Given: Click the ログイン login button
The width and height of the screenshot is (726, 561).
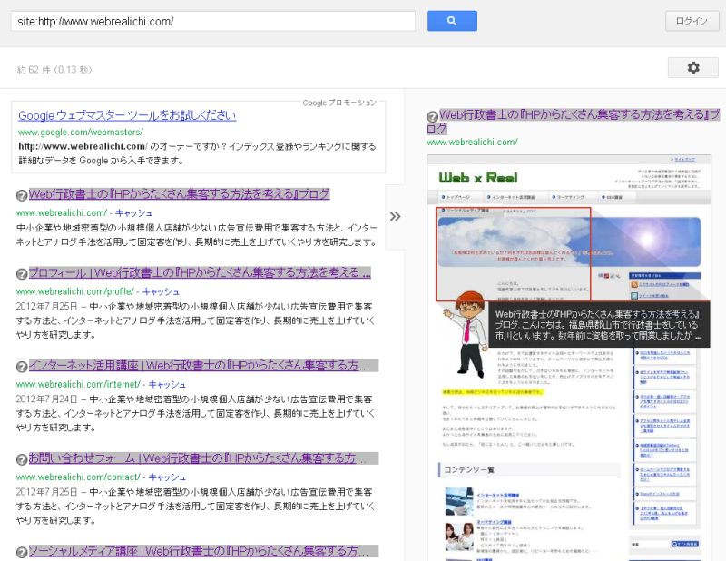Looking at the screenshot, I should click(x=692, y=21).
